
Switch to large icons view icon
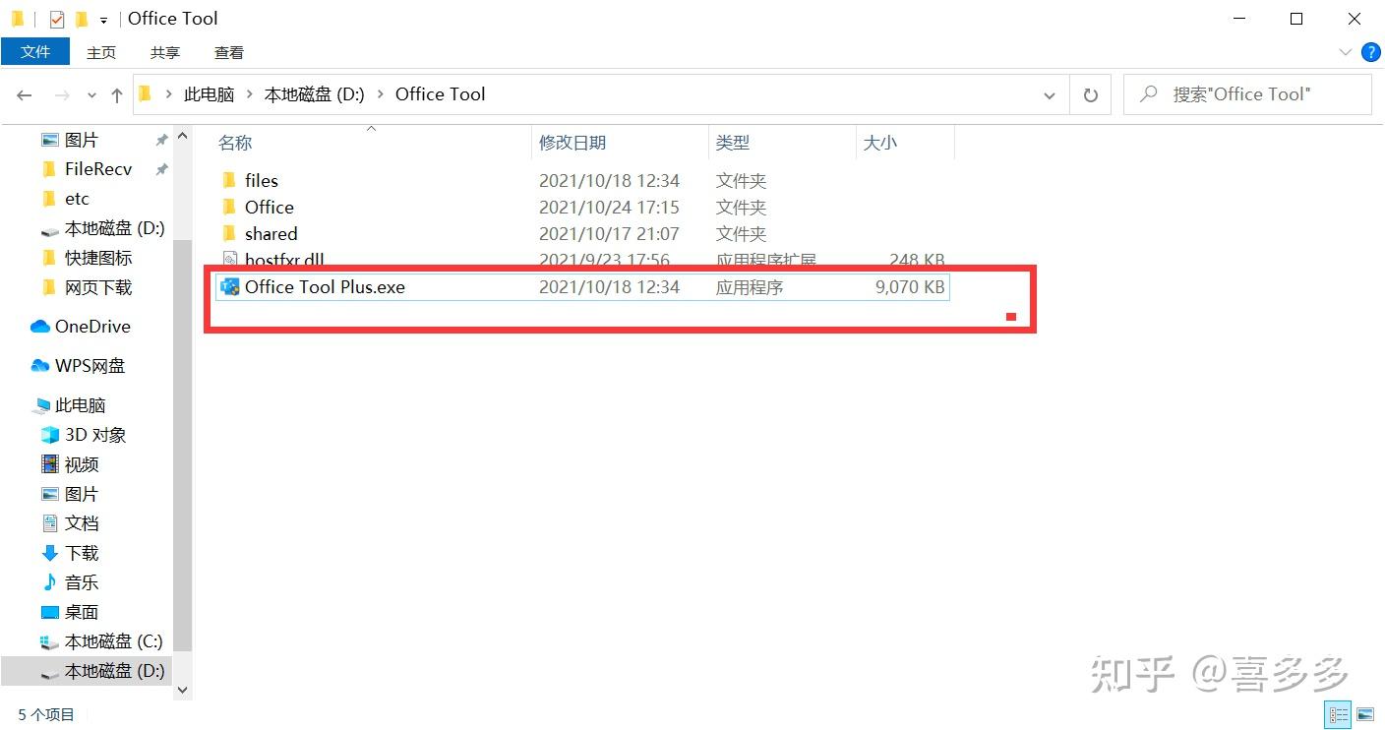[1364, 714]
